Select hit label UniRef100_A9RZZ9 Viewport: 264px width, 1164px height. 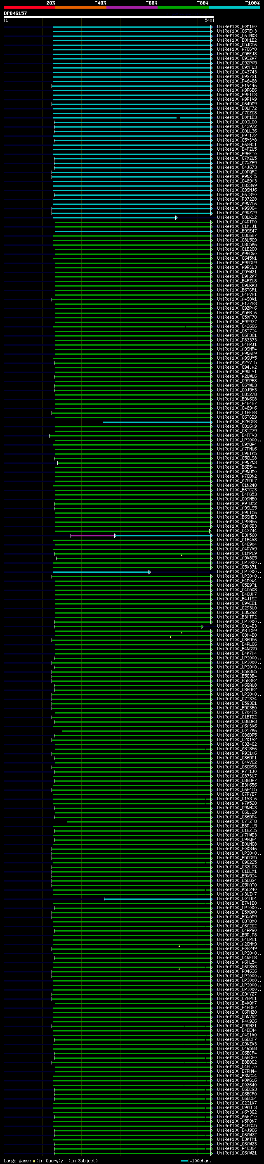(x=237, y=213)
